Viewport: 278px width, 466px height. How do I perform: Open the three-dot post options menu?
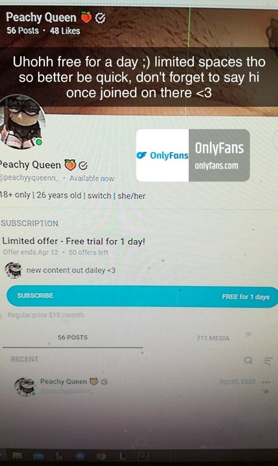click(x=266, y=382)
